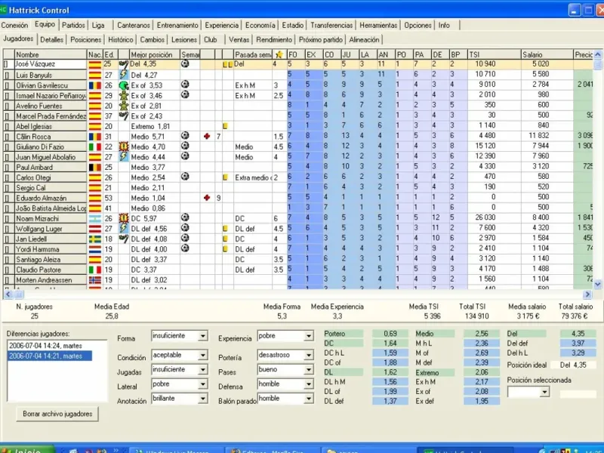Click Jan Liedell's header specialty icon
This screenshot has height=453, width=604.
[x=124, y=239]
